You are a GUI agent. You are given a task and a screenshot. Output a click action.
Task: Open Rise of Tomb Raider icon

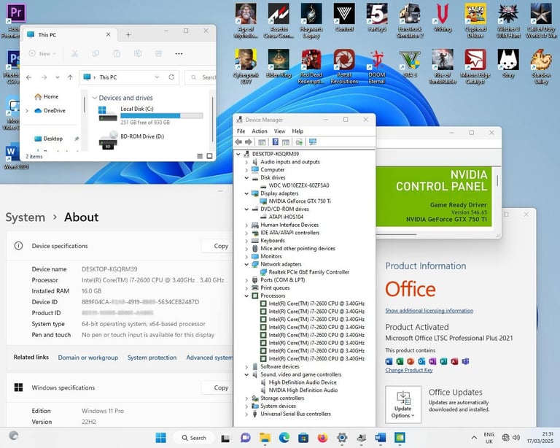(x=443, y=66)
